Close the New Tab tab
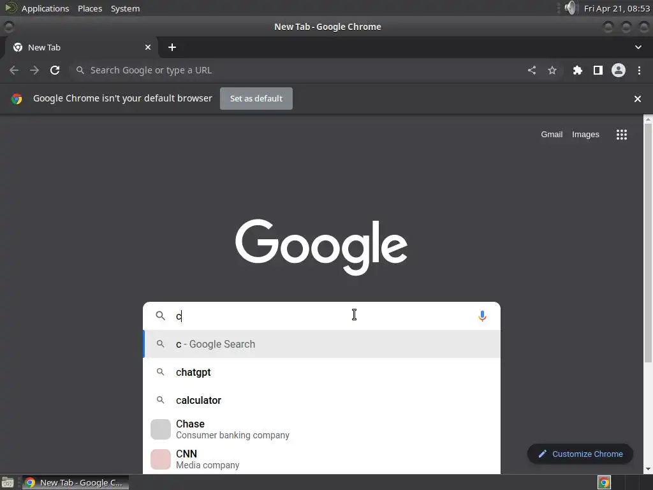The image size is (653, 490). pyautogui.click(x=148, y=47)
